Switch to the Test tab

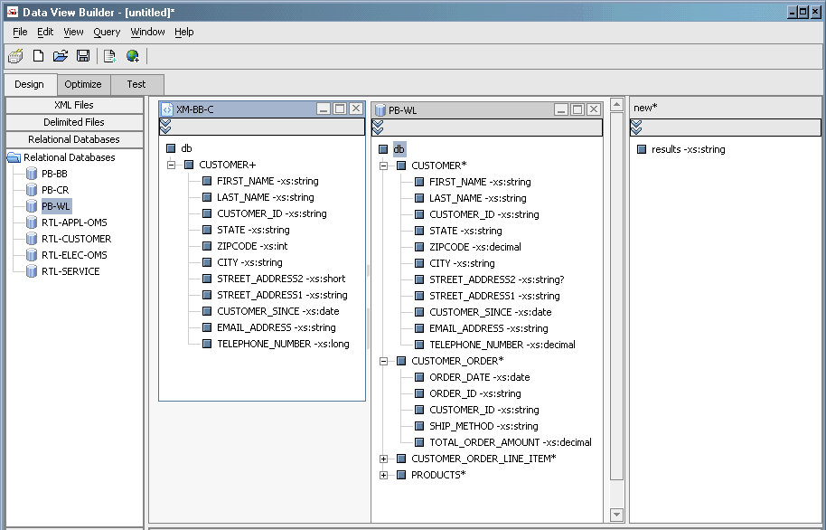[136, 84]
